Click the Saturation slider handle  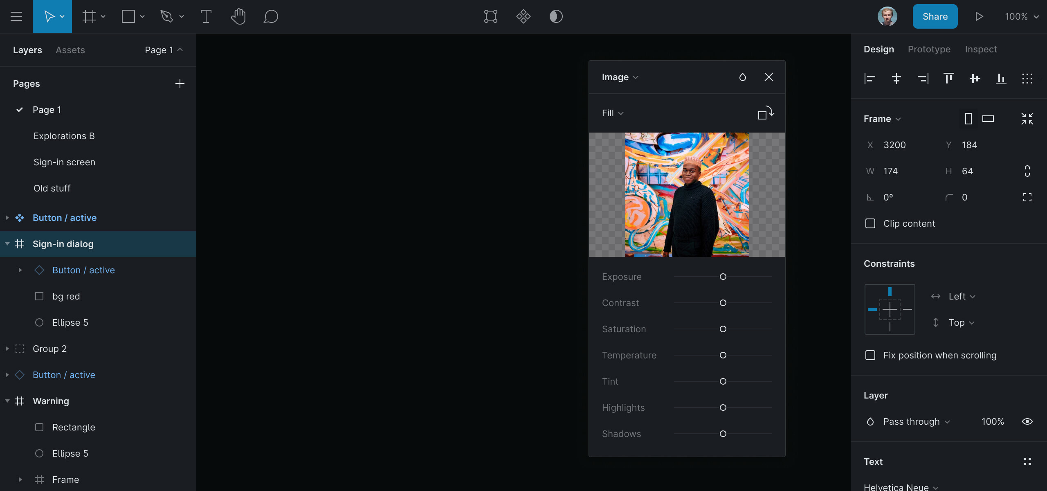723,329
